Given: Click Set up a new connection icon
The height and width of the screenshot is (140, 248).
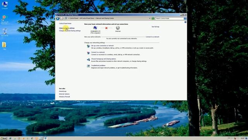Looking at the screenshot, I should click(88, 46).
